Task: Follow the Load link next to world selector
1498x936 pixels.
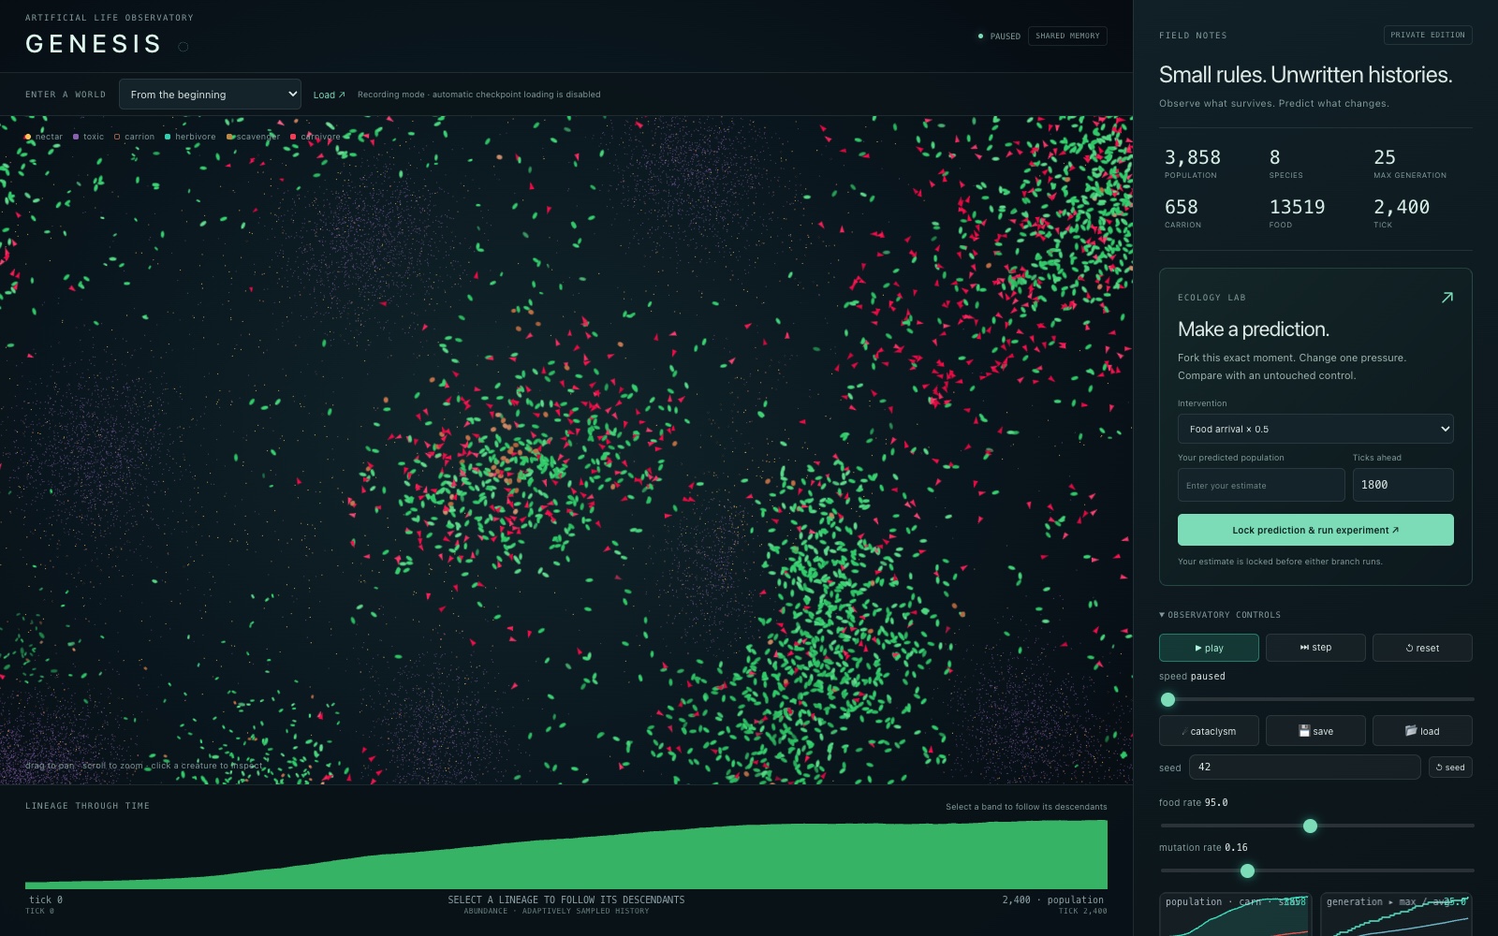Action: 329,95
